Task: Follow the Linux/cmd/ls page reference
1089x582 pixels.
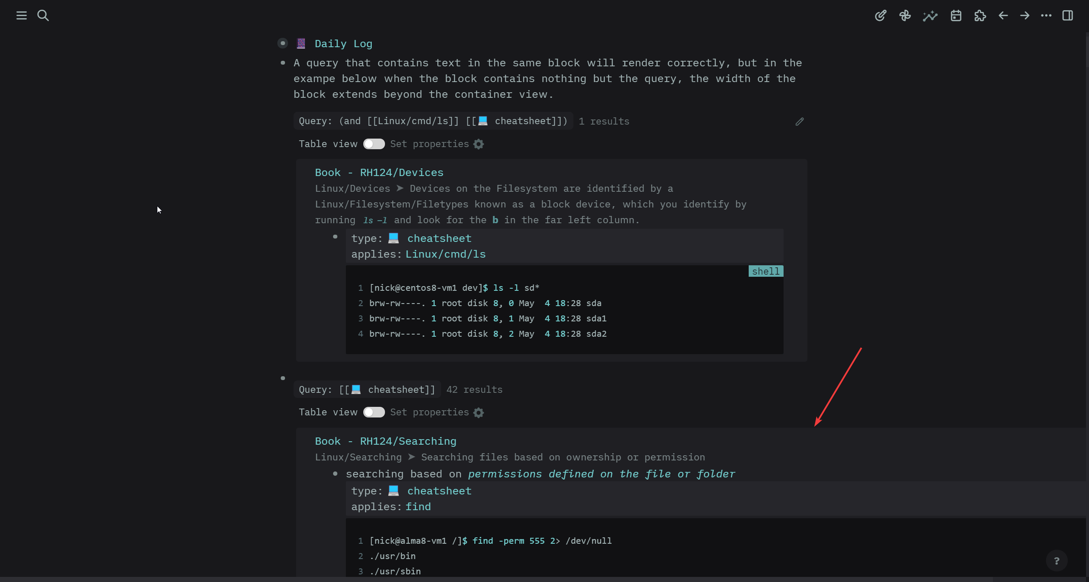Action: [x=445, y=254]
